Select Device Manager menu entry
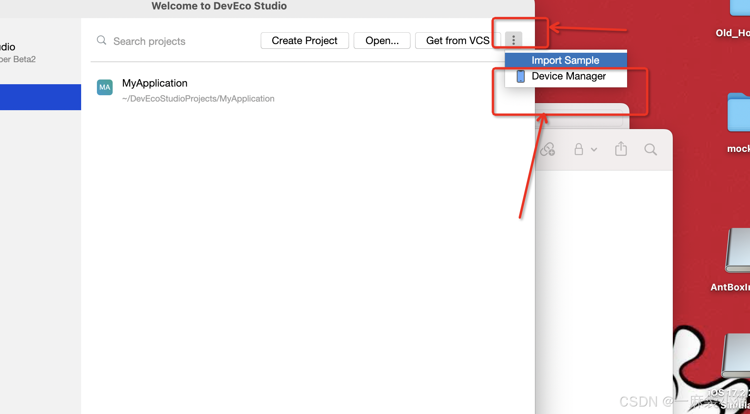This screenshot has width=750, height=414. tap(568, 76)
